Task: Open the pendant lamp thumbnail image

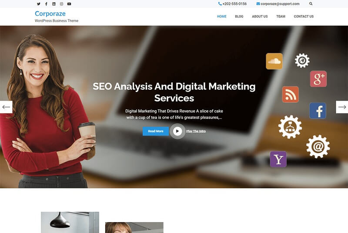Action: [70, 223]
